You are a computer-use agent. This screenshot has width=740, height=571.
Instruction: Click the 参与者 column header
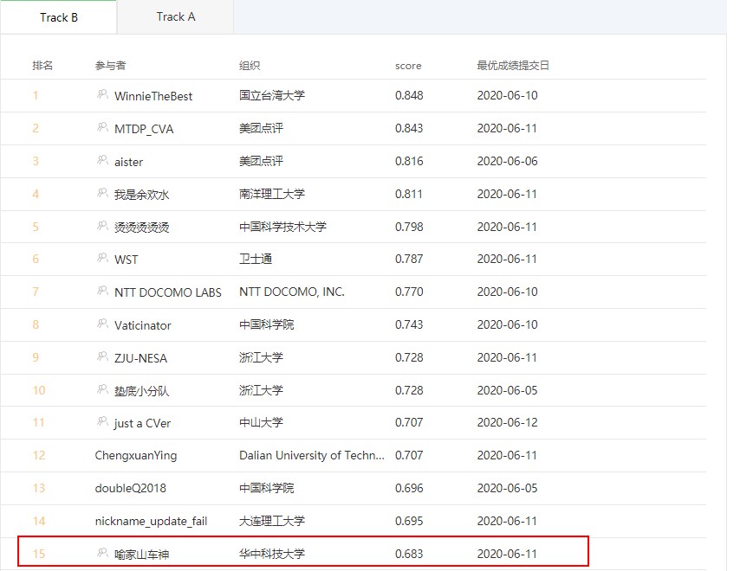[110, 66]
